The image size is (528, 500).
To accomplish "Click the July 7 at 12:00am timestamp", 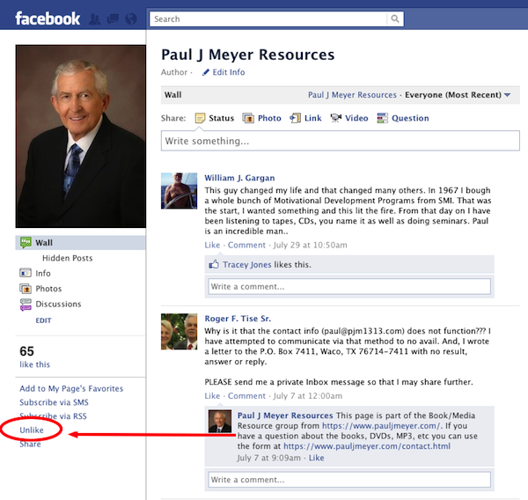I will pyautogui.click(x=308, y=396).
